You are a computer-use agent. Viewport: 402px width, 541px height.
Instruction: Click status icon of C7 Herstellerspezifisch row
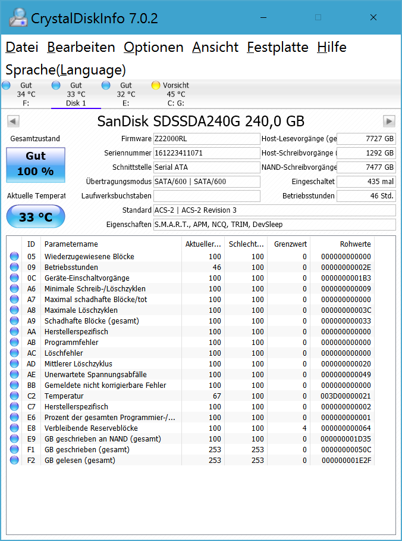coord(14,406)
